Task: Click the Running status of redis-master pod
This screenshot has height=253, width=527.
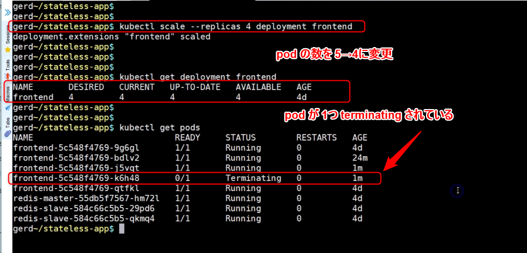Action: click(243, 198)
